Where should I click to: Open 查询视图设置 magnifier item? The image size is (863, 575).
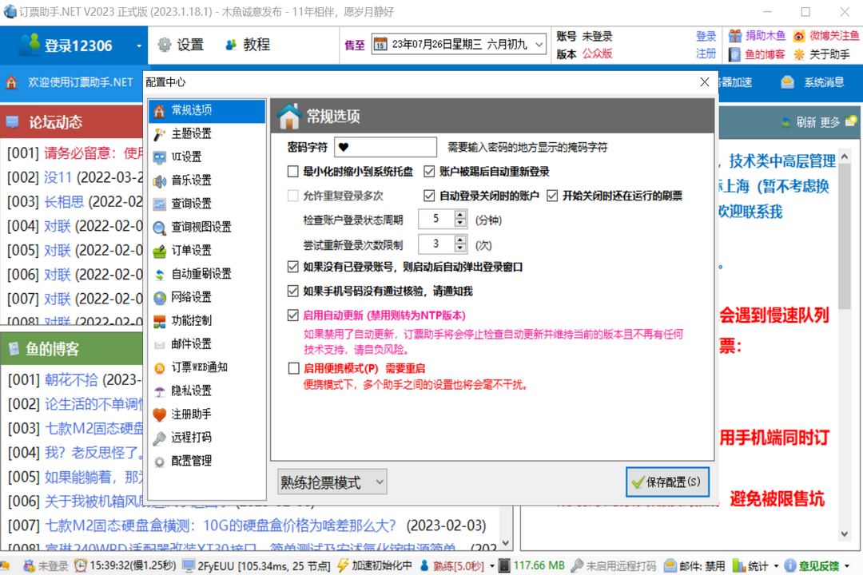201,227
